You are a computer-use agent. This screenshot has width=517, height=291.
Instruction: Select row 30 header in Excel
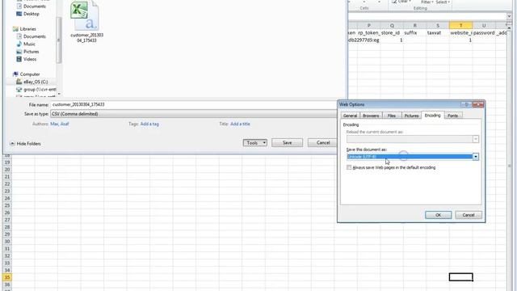point(7,242)
